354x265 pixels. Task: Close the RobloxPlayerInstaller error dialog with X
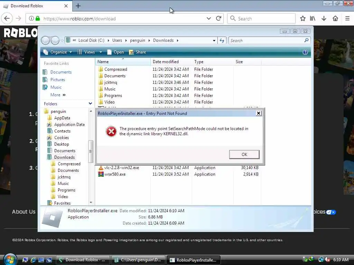coord(259,113)
